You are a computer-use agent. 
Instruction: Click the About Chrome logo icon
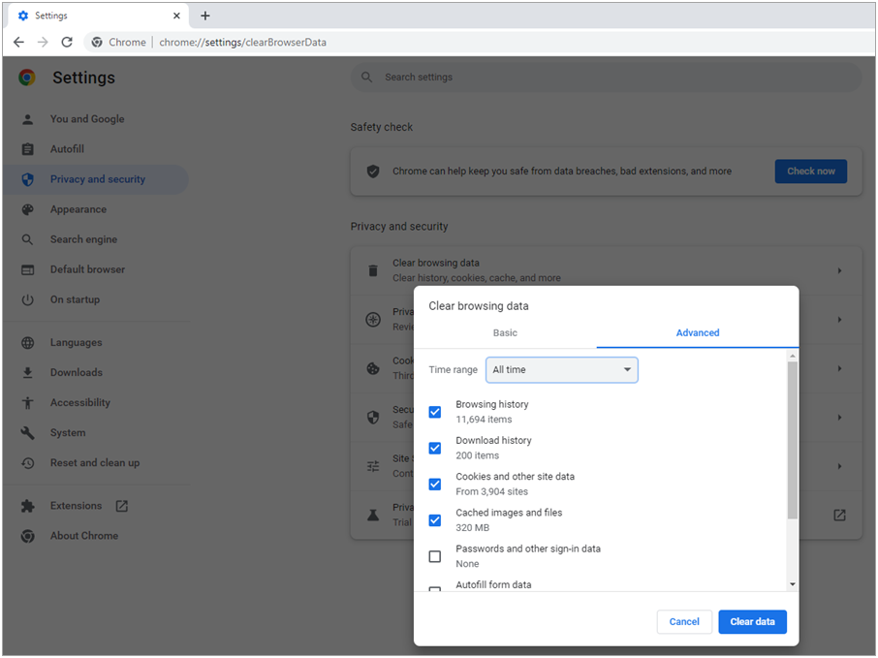(27, 536)
